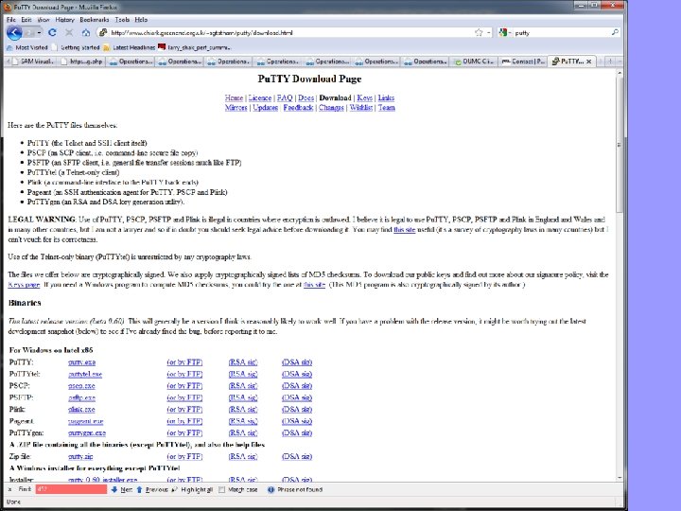Open the Bookmarks menu
Viewport: 681px width, 511px height.
pos(95,20)
